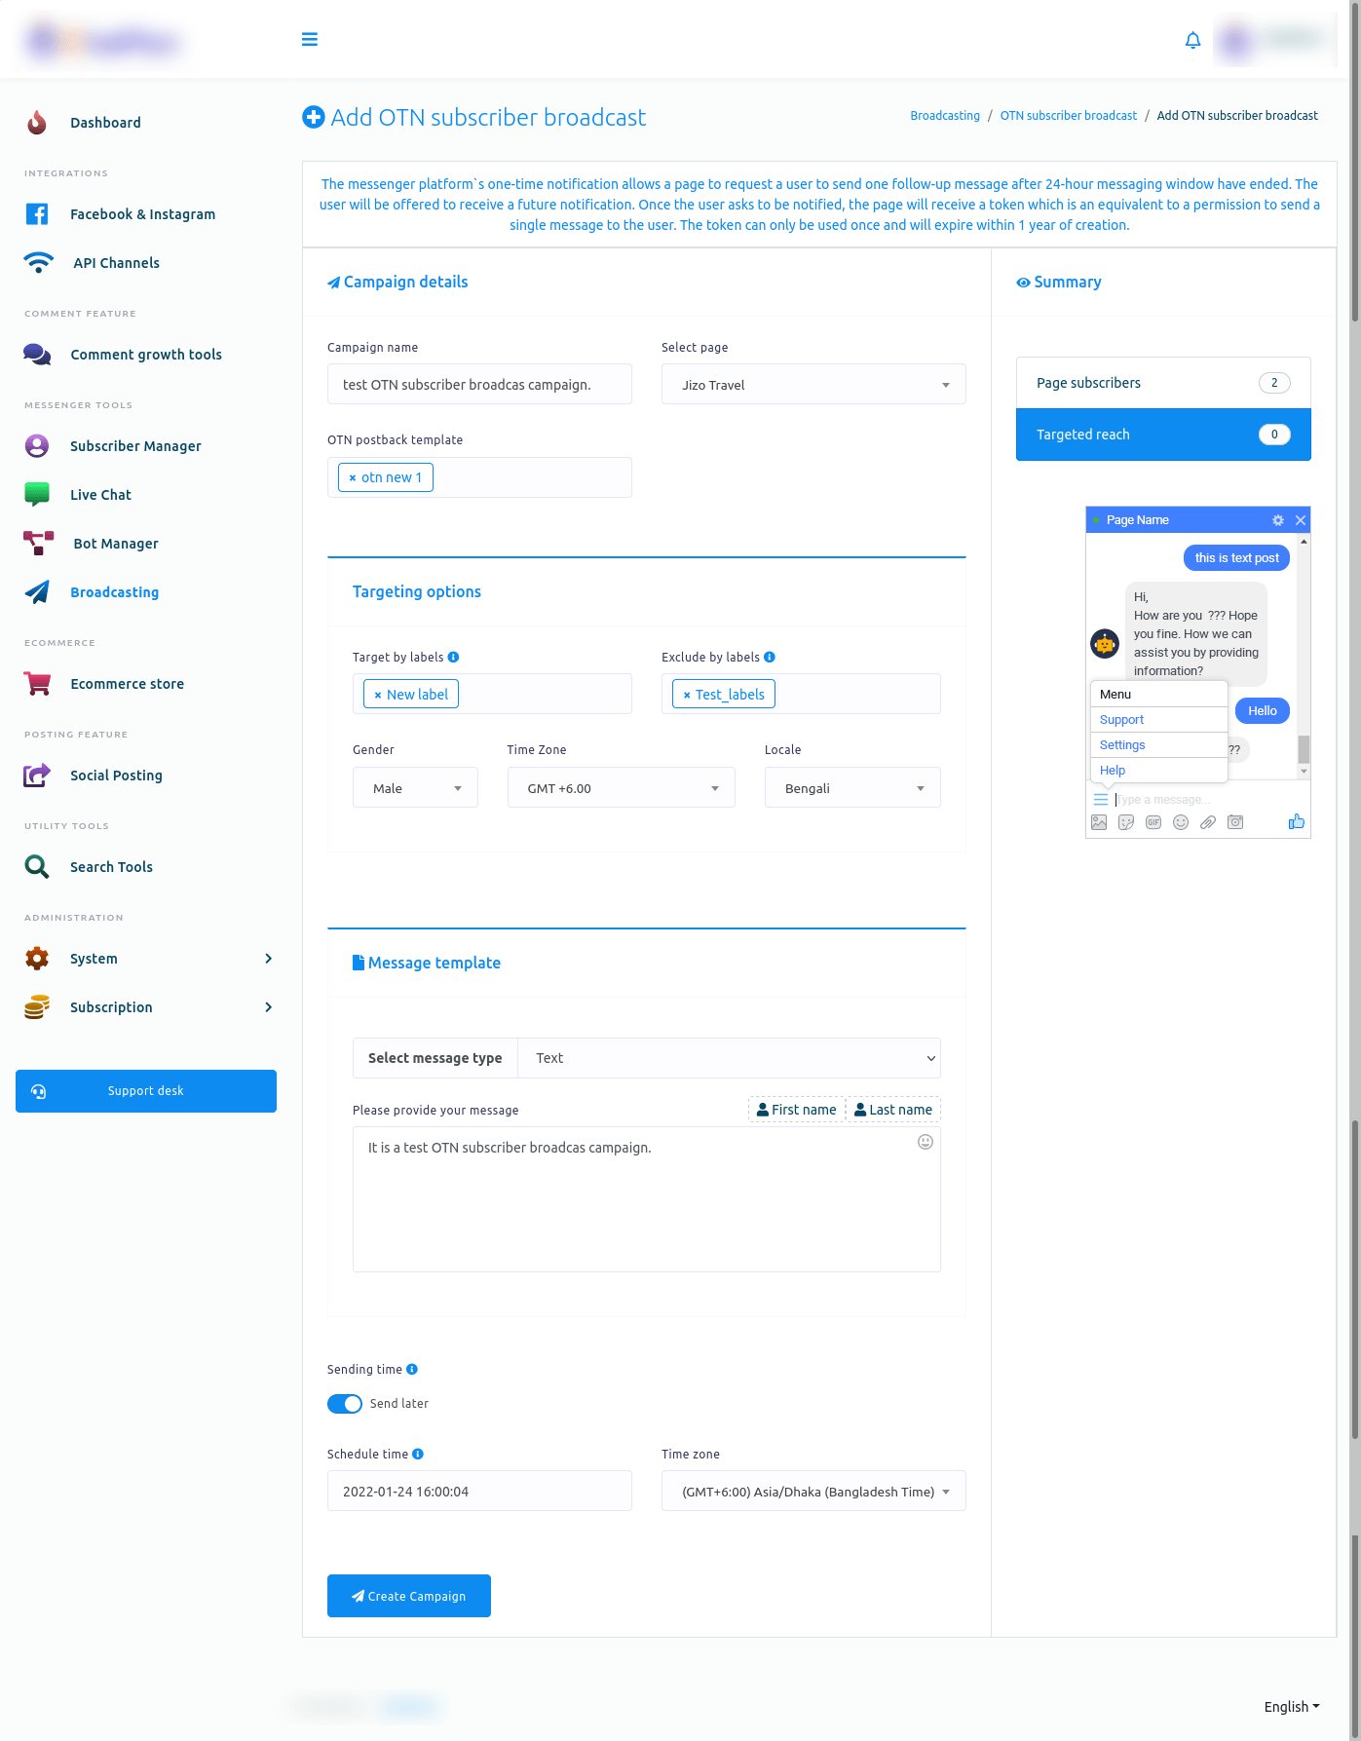Expand the Select message type dropdown
1361x1741 pixels.
coord(729,1058)
